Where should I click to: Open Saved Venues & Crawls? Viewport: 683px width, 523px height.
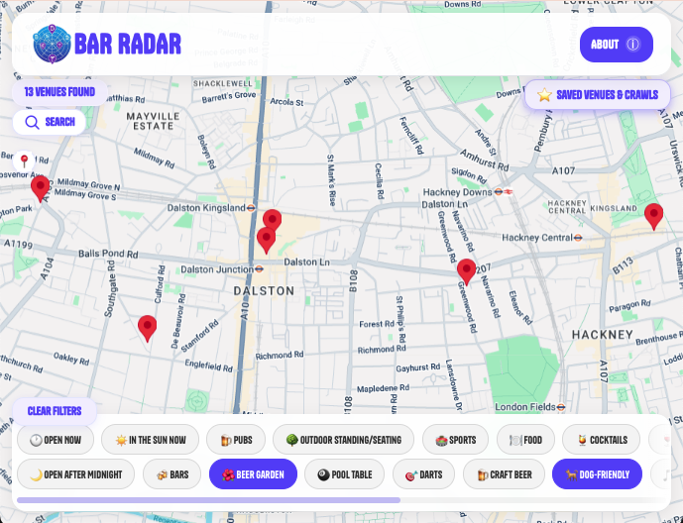tap(597, 95)
